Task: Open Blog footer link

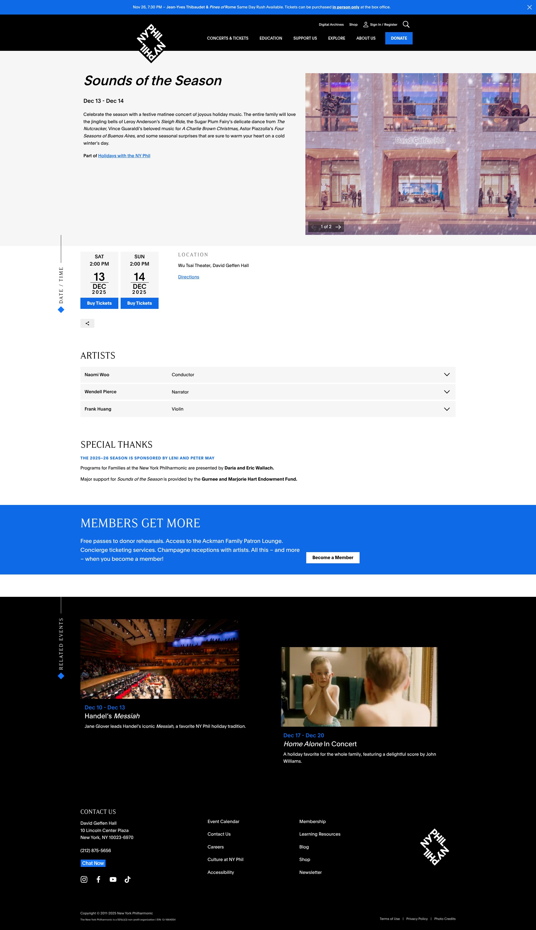Action: tap(304, 847)
